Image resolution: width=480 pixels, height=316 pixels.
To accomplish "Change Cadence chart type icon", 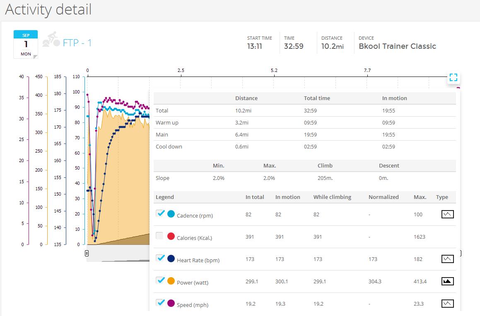I will [x=447, y=214].
